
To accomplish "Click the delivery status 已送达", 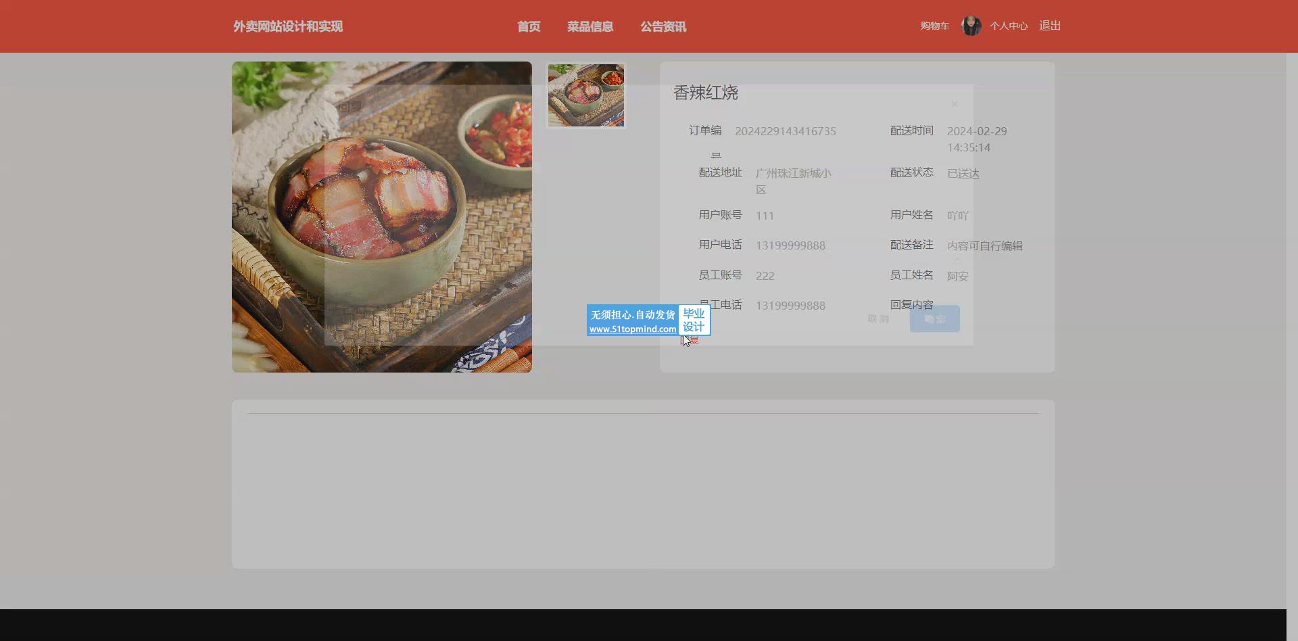I will tap(963, 174).
